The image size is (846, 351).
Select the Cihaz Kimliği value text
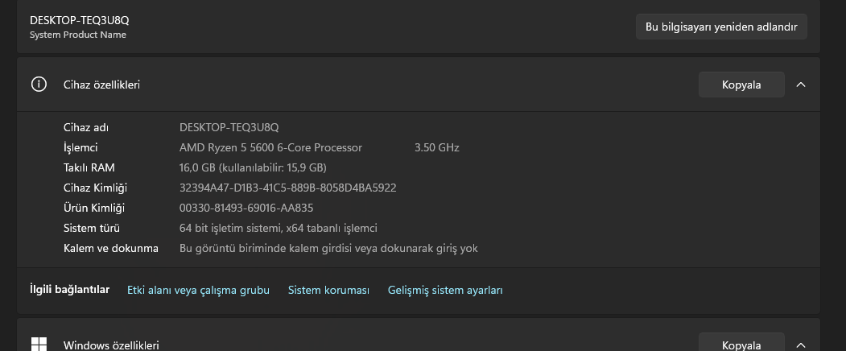click(x=287, y=188)
